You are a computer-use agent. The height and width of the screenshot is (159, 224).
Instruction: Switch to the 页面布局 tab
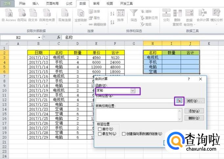52,3
